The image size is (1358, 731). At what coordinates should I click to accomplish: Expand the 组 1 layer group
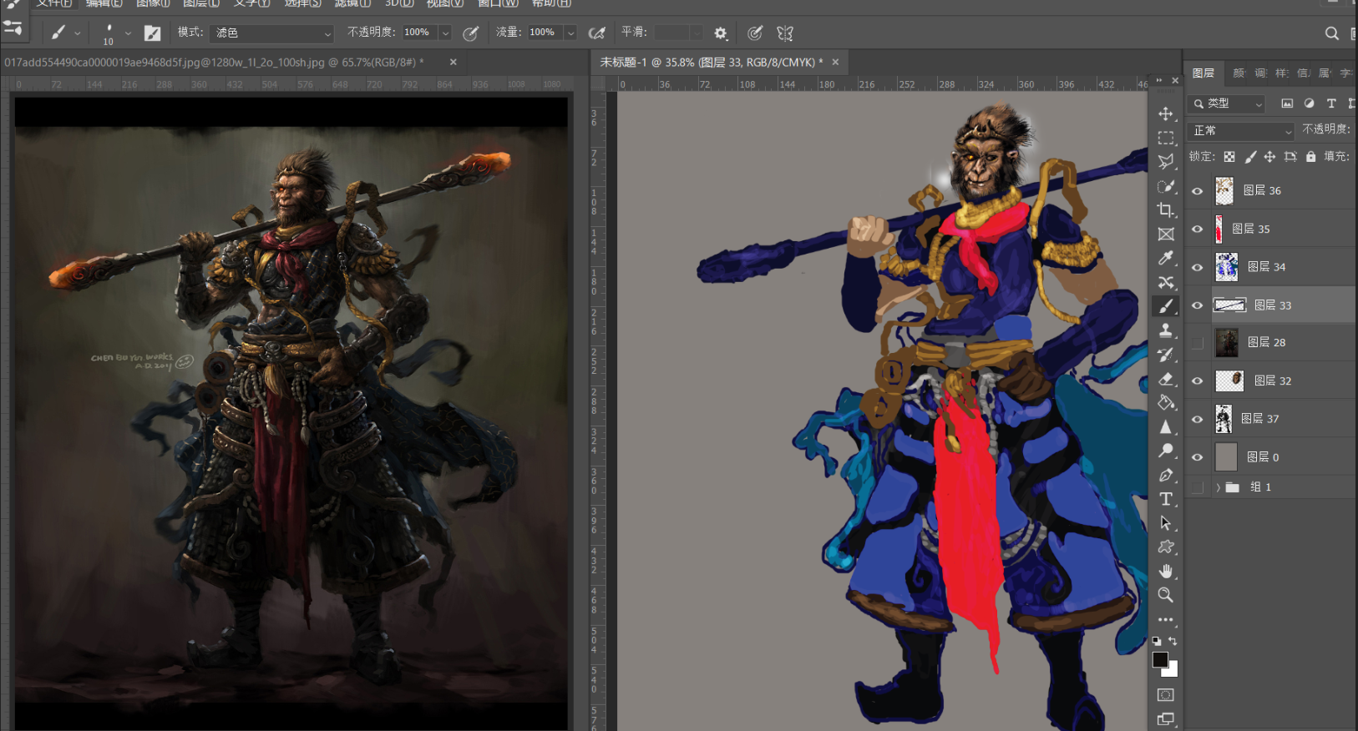1218,487
